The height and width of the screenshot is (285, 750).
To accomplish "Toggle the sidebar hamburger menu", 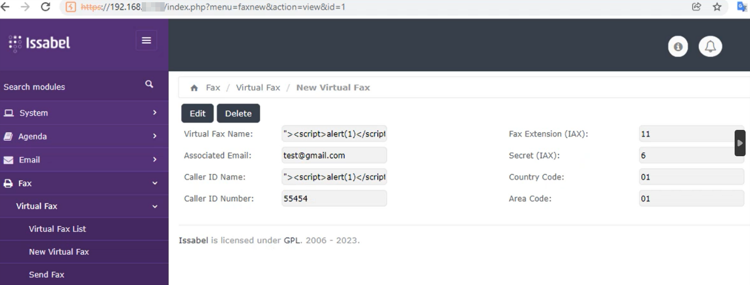I will point(146,41).
